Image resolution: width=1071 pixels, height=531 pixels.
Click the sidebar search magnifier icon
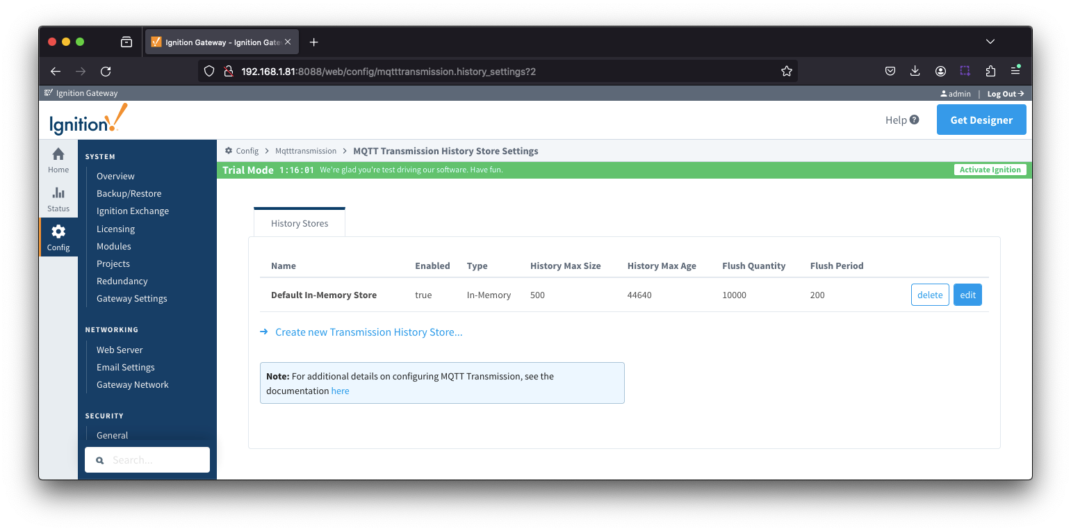100,460
